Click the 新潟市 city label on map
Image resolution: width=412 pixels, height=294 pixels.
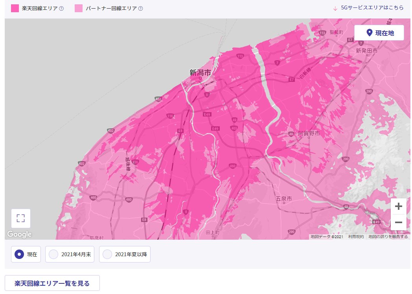pos(200,72)
